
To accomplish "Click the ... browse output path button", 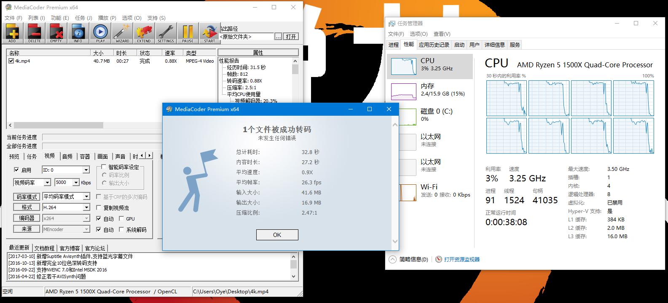I will pos(278,37).
